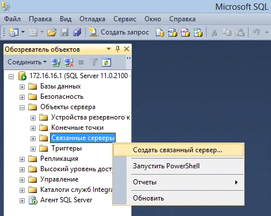Open the Справка menu

[182, 19]
